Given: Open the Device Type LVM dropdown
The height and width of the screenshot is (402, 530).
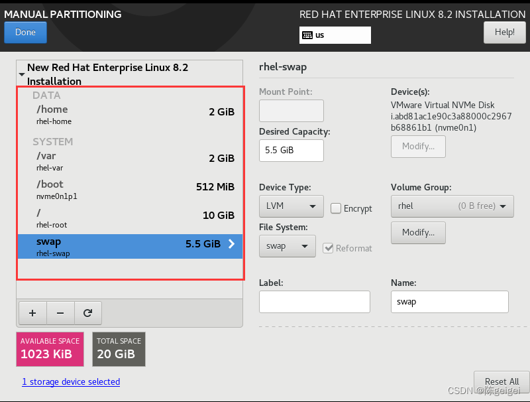Looking at the screenshot, I should click(x=291, y=206).
